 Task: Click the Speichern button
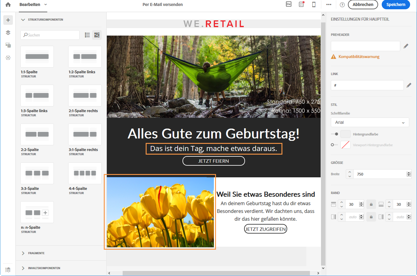395,4
